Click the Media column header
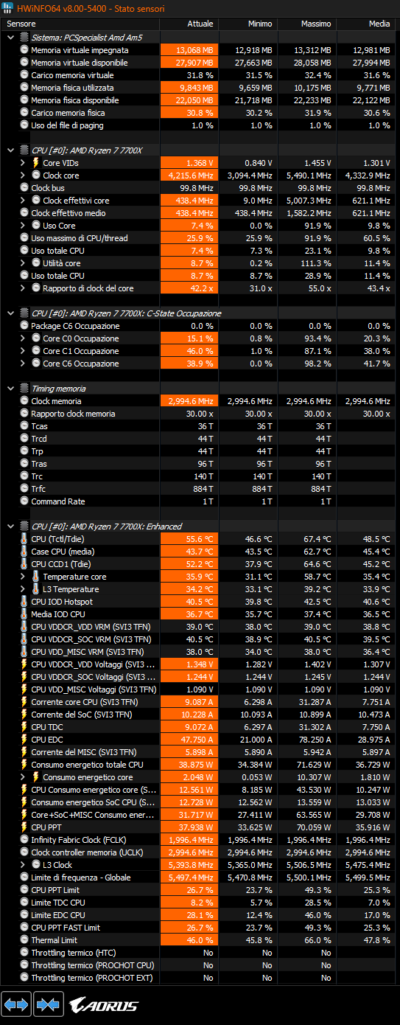Screen dimensions: 400x1025 pyautogui.click(x=365, y=24)
